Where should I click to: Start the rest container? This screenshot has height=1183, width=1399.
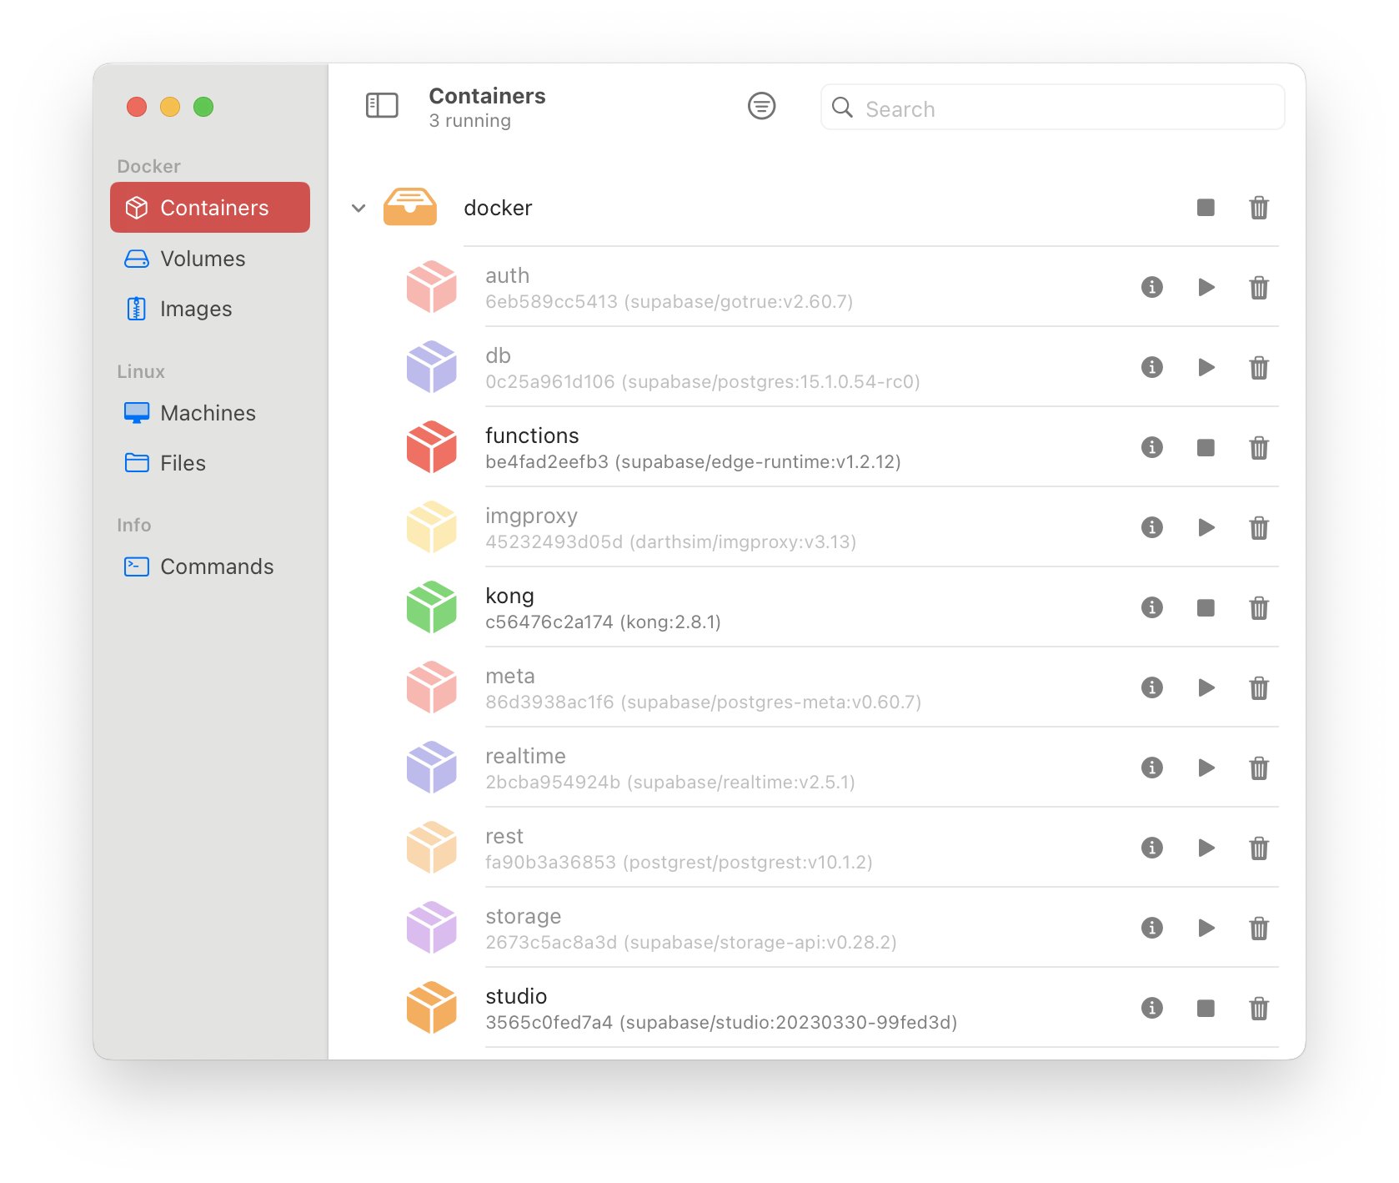click(1206, 848)
